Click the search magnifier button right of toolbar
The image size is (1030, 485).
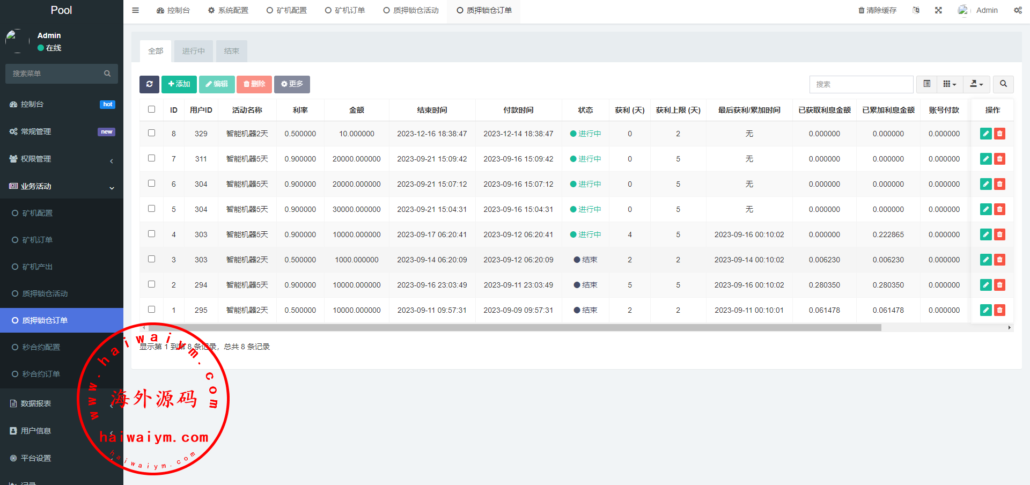coord(1003,84)
